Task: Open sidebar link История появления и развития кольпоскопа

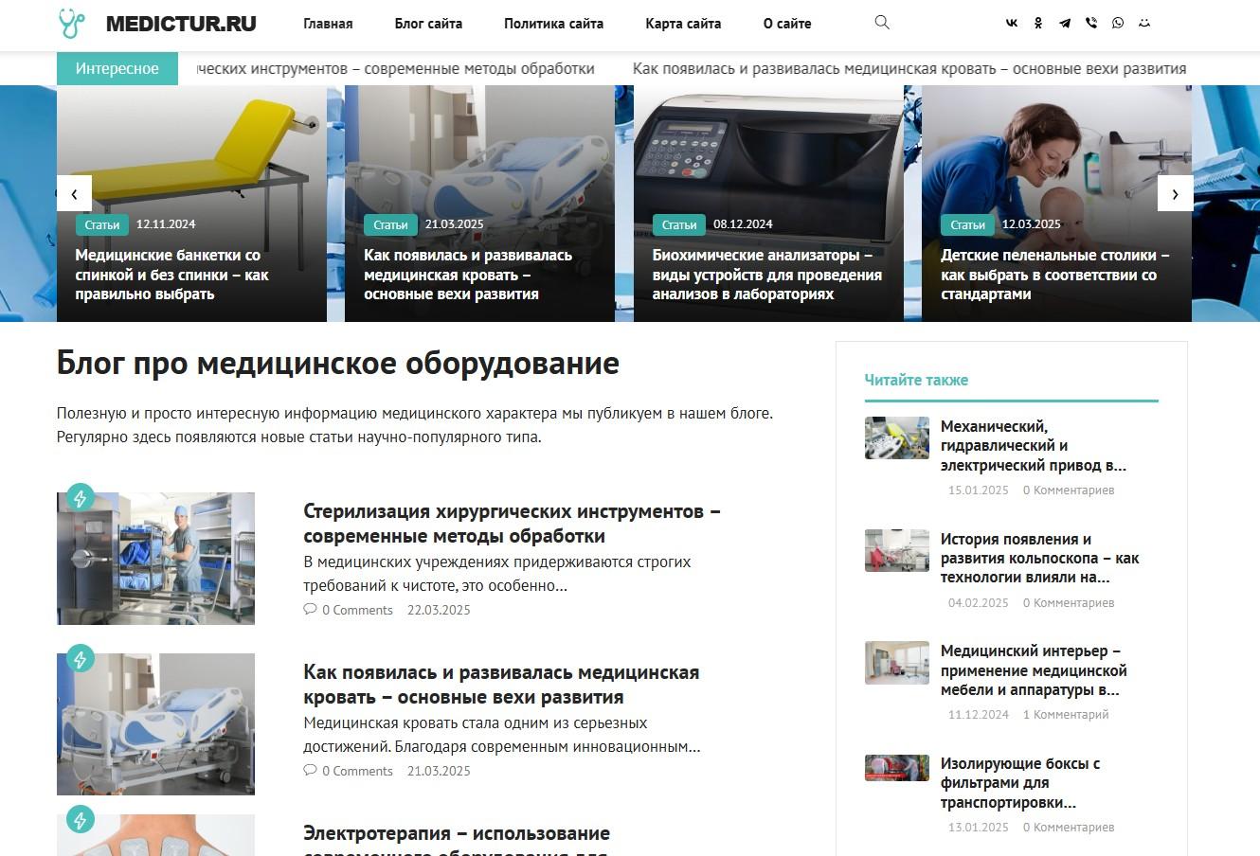Action: coord(1039,558)
